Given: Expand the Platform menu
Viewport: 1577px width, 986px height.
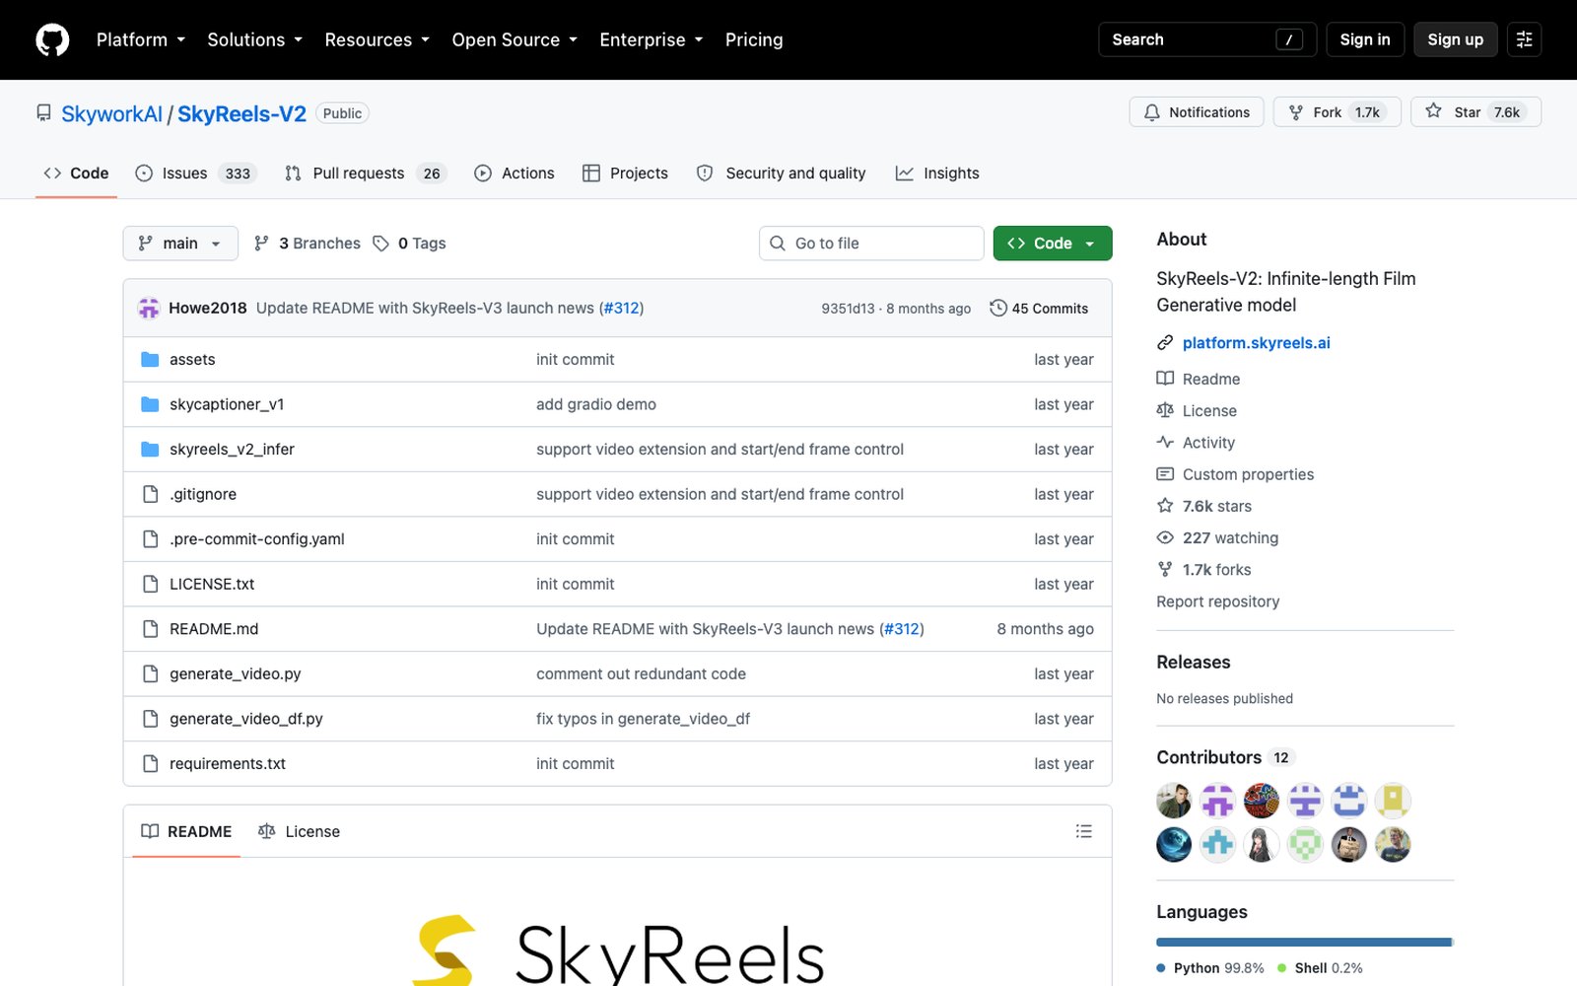Looking at the screenshot, I should tap(141, 39).
